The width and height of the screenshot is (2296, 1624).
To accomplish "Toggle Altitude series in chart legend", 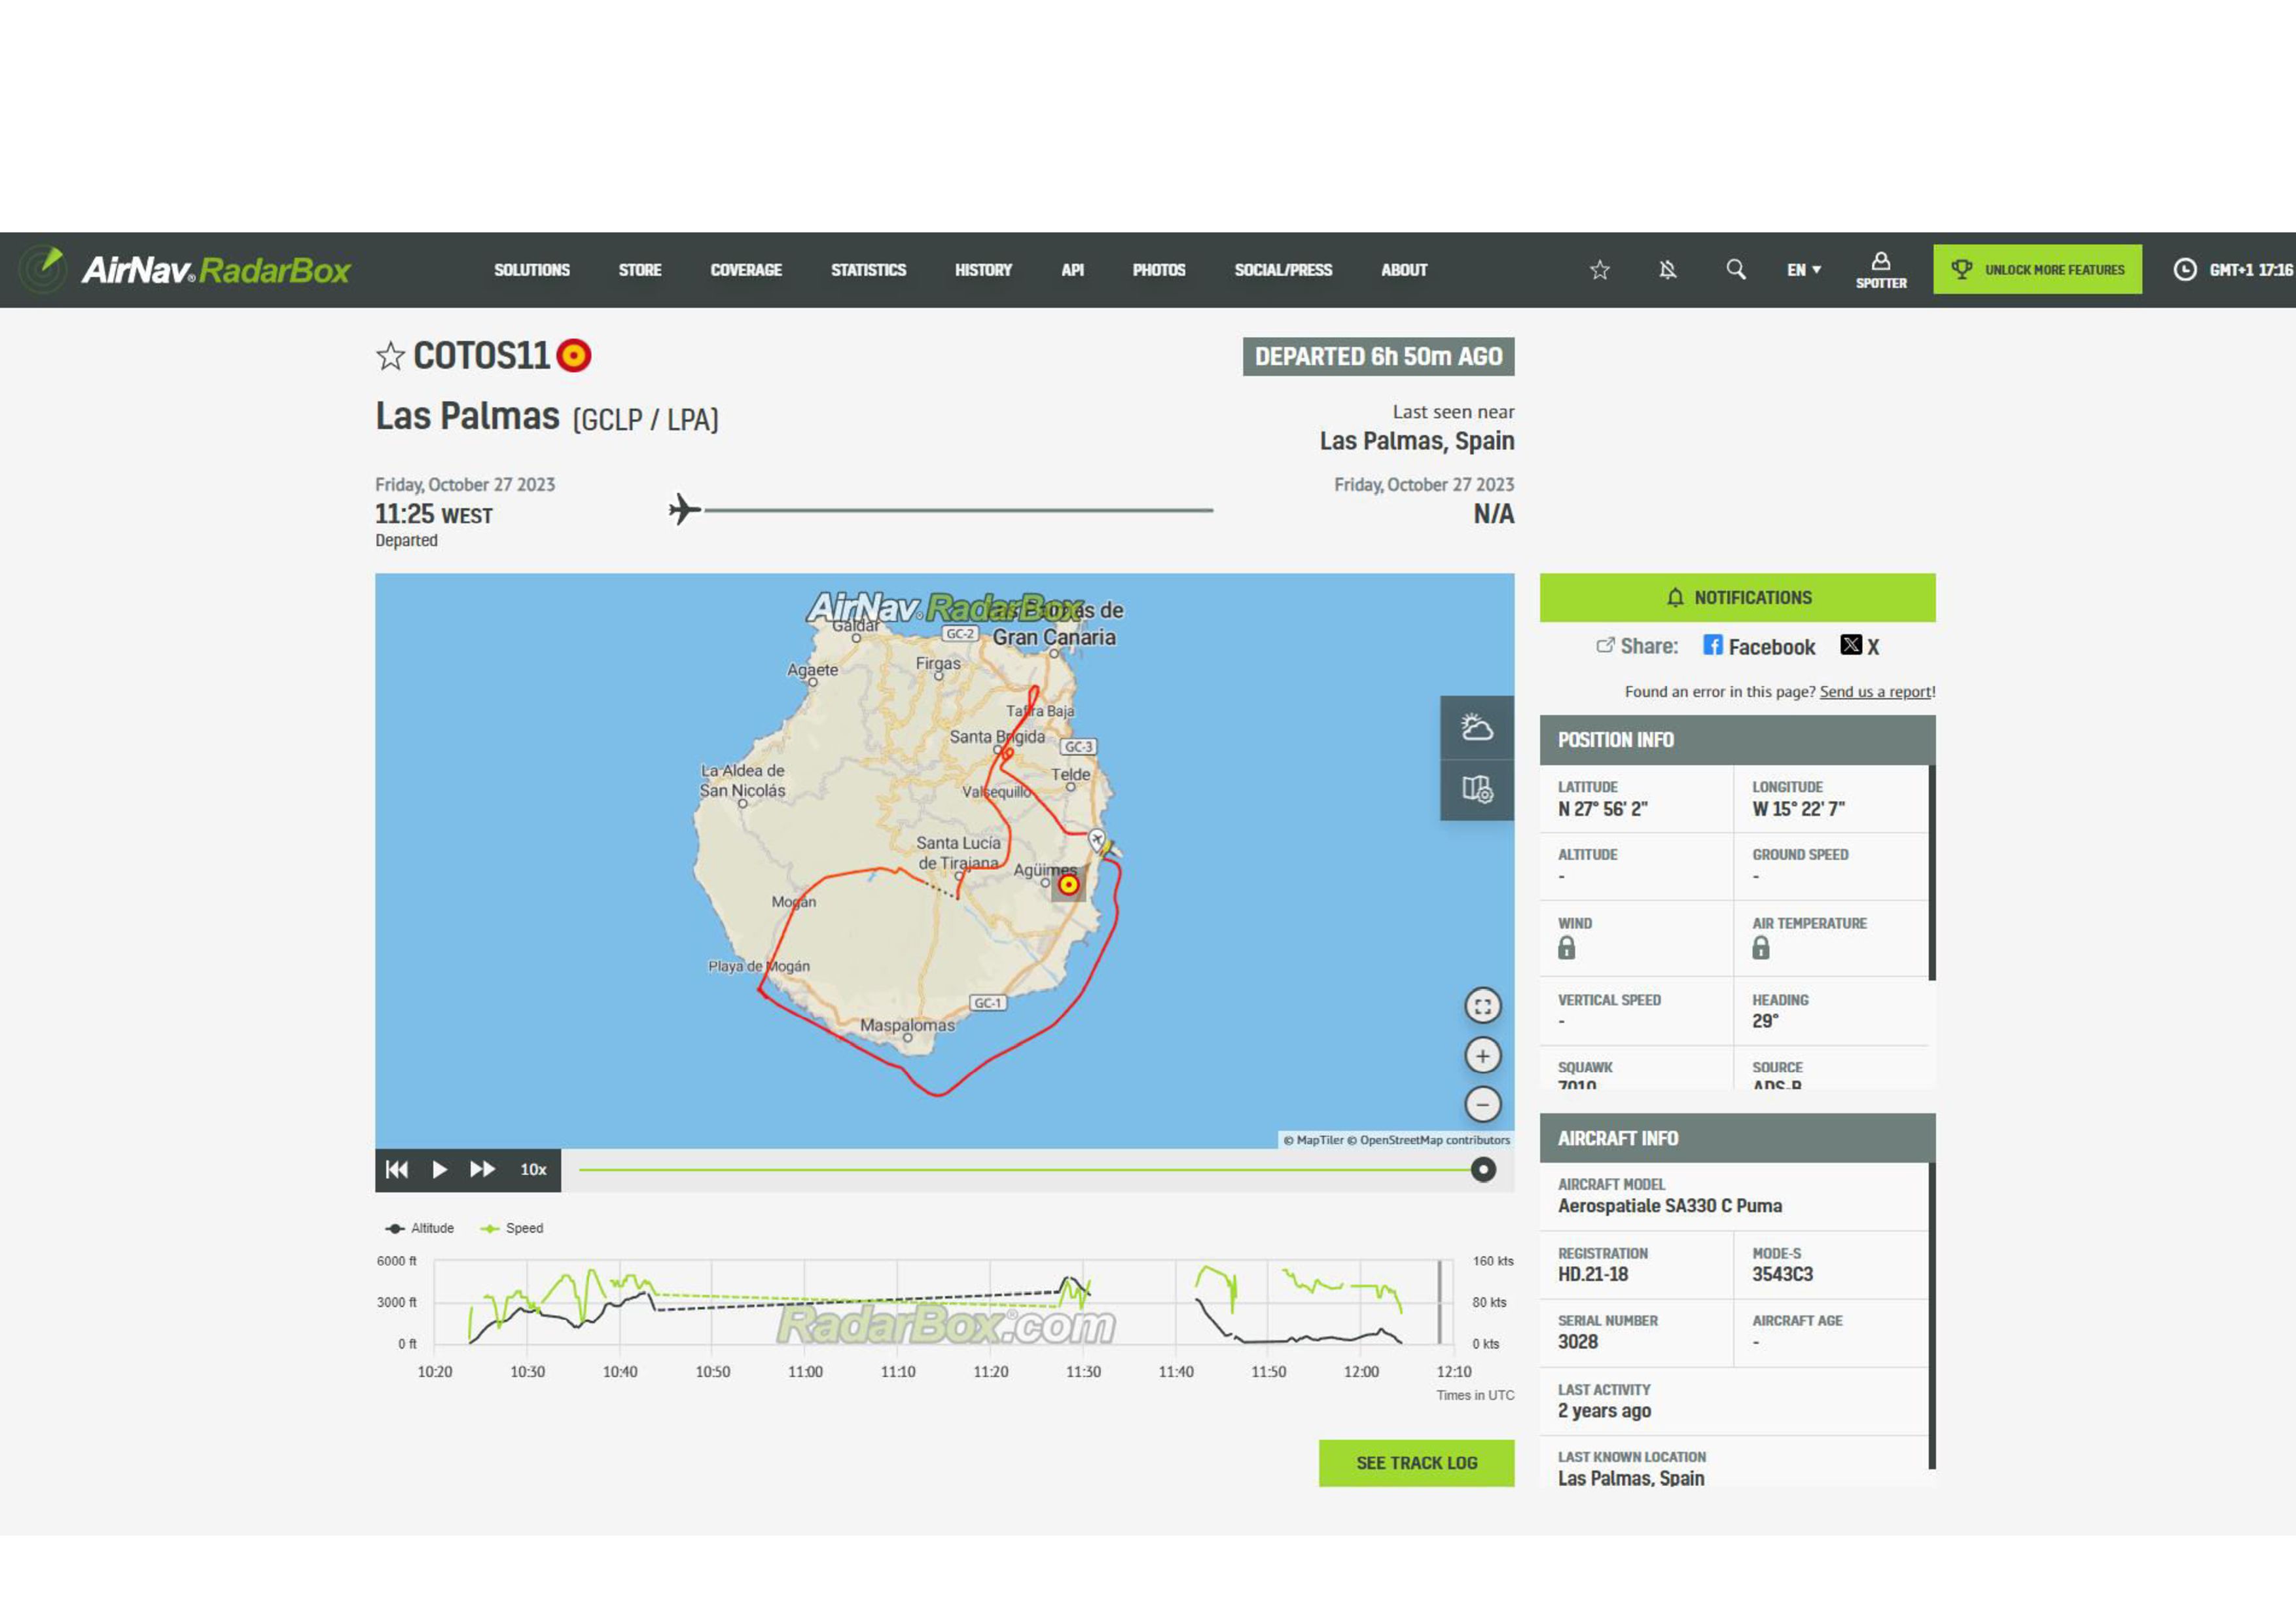I will [x=420, y=1228].
